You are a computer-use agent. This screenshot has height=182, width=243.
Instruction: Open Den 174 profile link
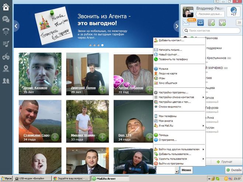125,135
